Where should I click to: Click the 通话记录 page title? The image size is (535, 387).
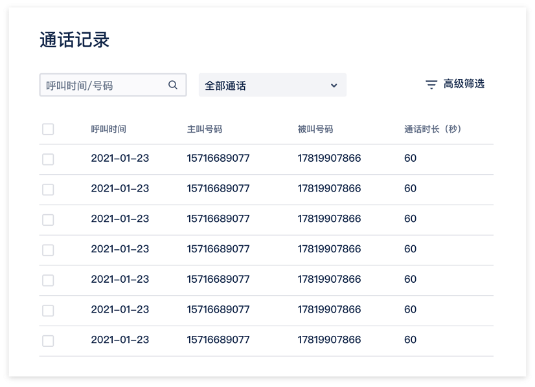click(75, 40)
